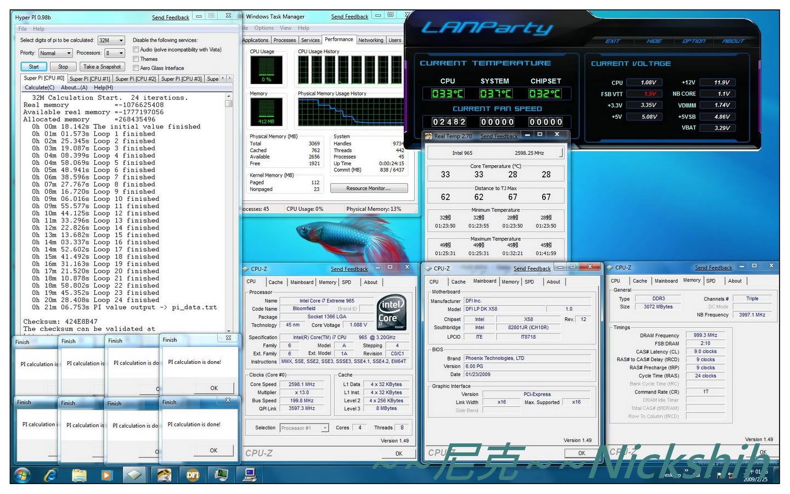
Task: Click Send Feedback link in Task Manager title bar
Action: coord(349,17)
